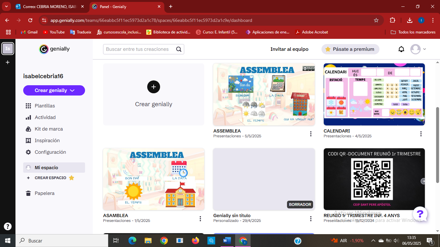Open the tab search dropdown arrow

(x=6, y=6)
